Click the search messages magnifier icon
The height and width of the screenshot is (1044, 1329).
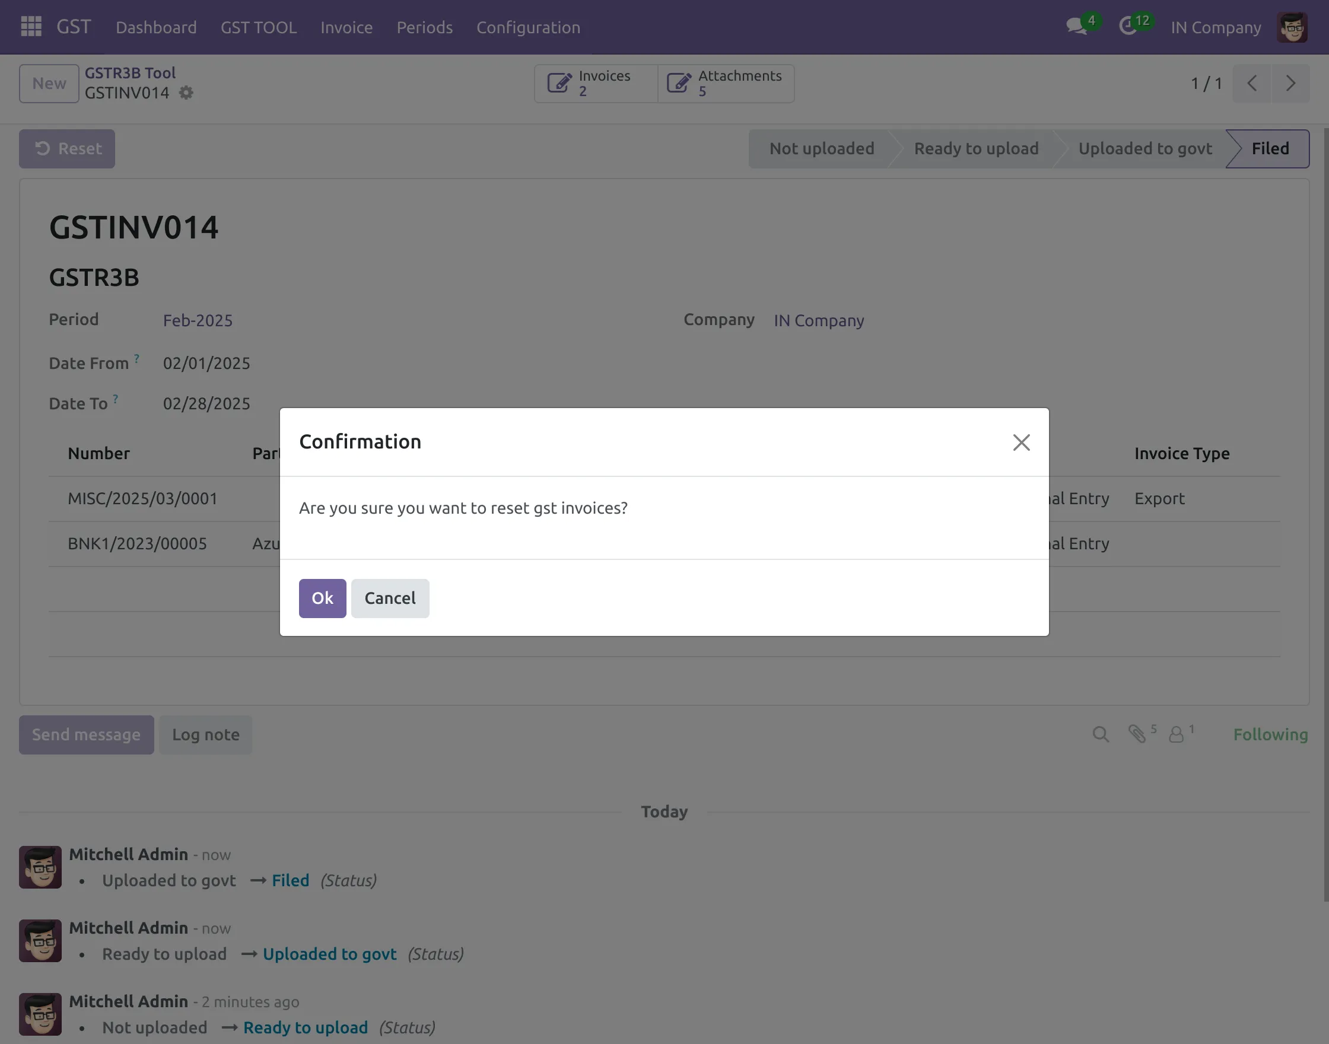[1101, 735]
